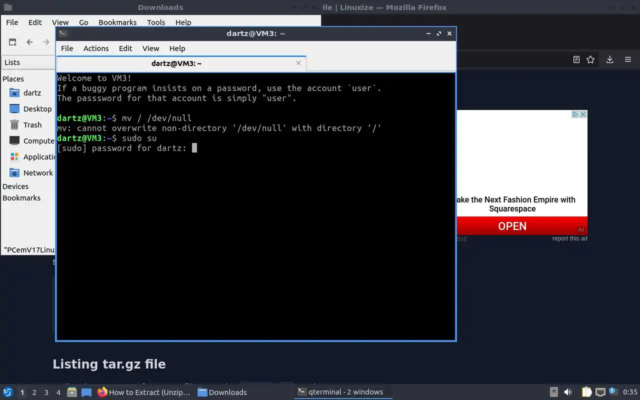Click the Squarespace ad headline text

516,204
